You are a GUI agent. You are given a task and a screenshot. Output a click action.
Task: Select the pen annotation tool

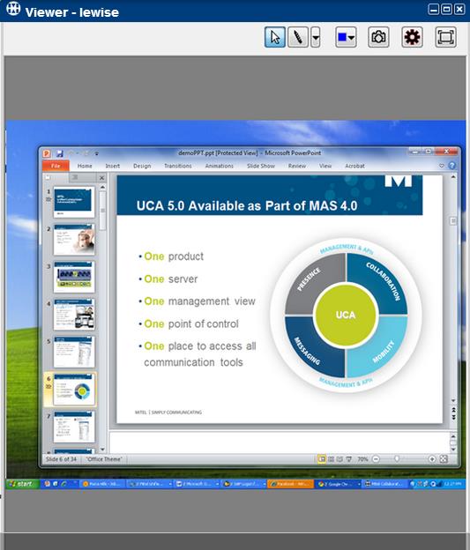coord(298,37)
